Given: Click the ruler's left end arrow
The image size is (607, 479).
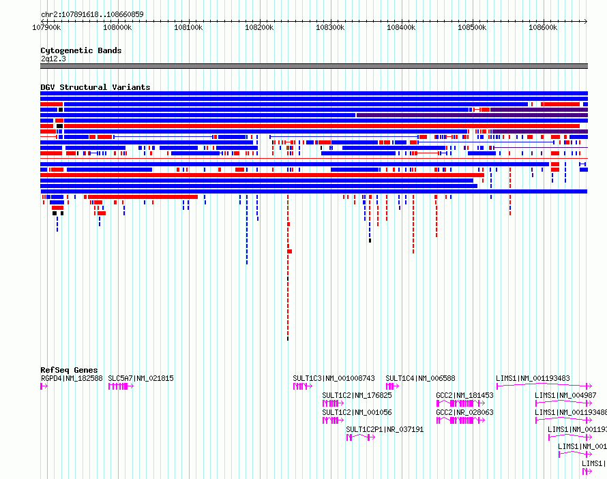Looking at the screenshot, I should click(x=42, y=21).
